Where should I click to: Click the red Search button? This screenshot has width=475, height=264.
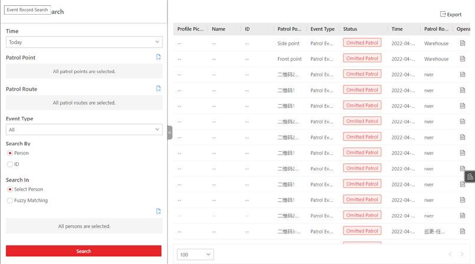click(x=84, y=251)
